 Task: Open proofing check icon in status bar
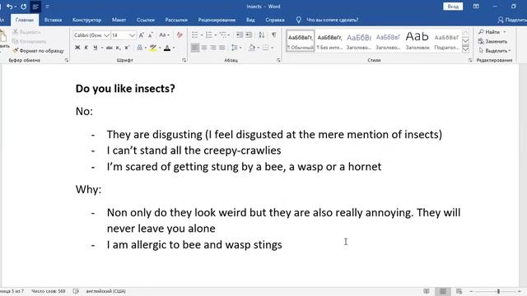[x=76, y=291]
